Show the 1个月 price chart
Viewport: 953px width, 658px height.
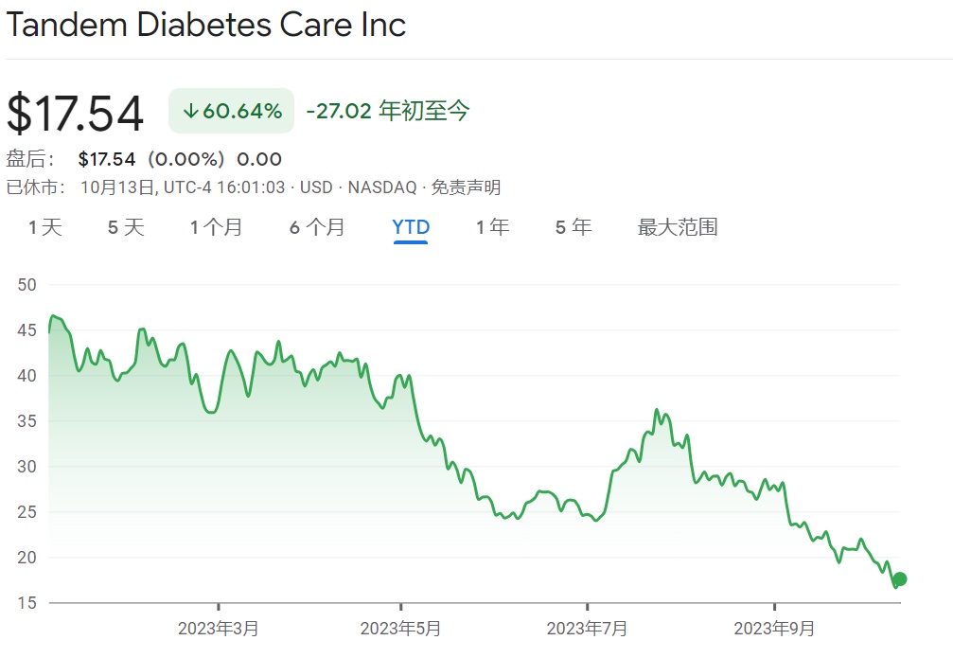tap(216, 227)
